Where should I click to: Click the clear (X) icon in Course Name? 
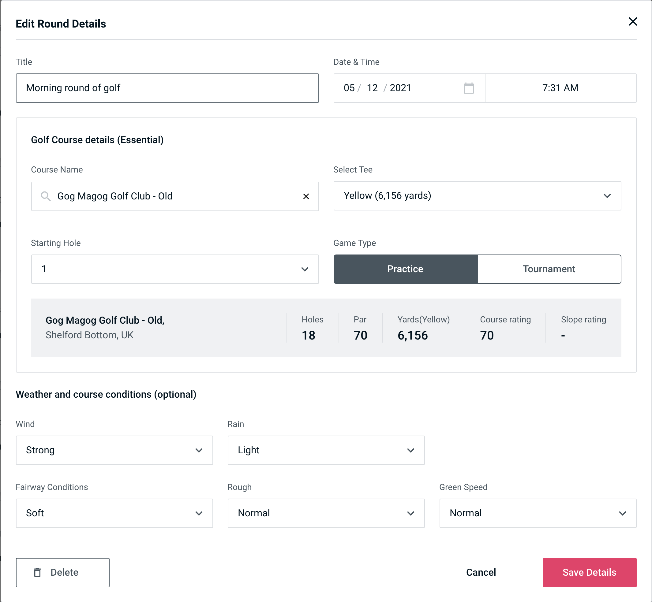pyautogui.click(x=306, y=196)
